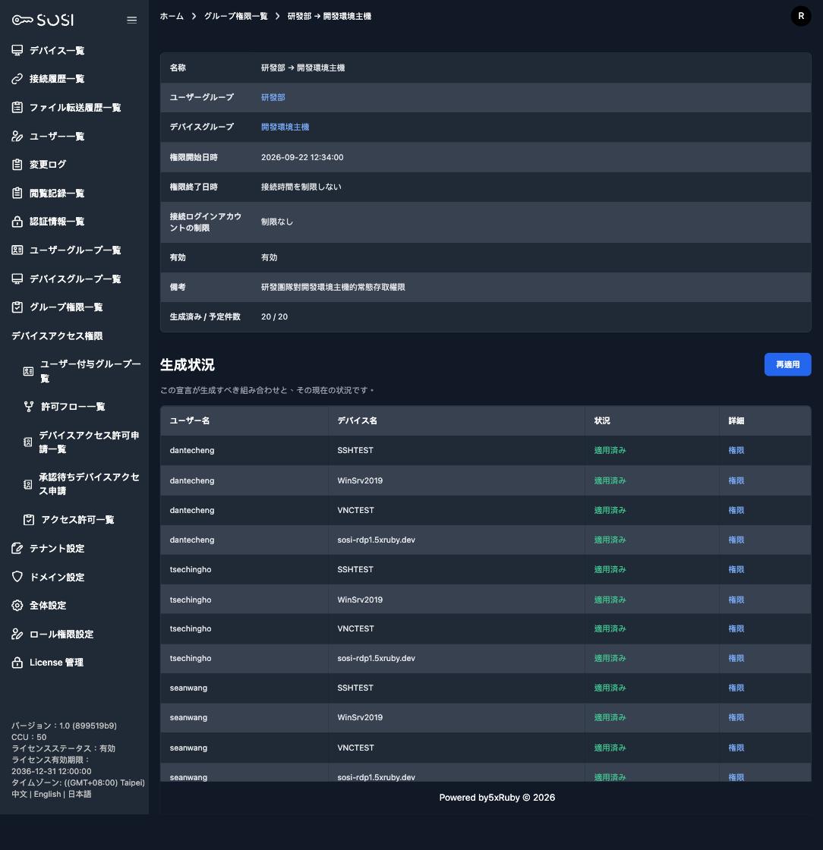Click 権限 link for dantecheng SSHTEST row
Viewport: 823px width, 850px height.
tap(736, 451)
